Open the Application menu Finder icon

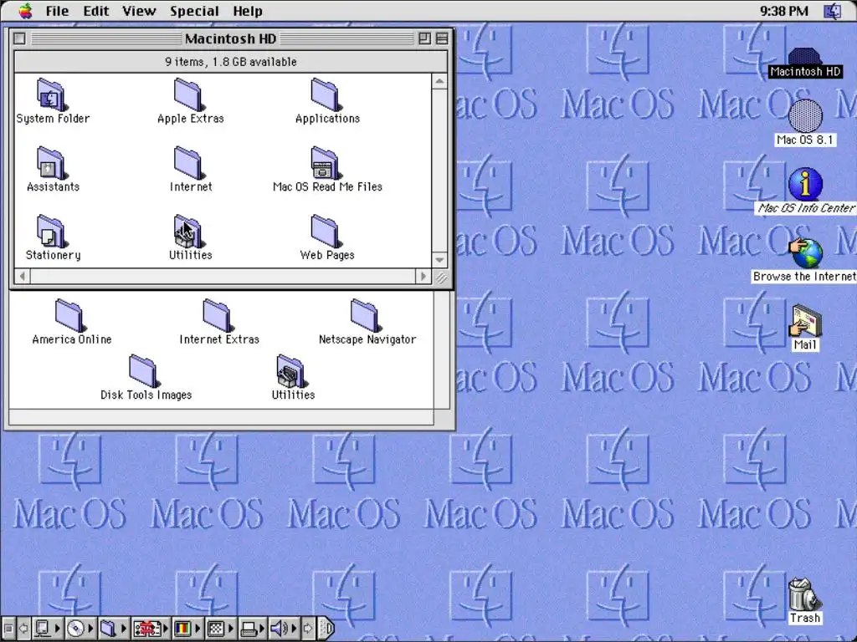tap(833, 11)
